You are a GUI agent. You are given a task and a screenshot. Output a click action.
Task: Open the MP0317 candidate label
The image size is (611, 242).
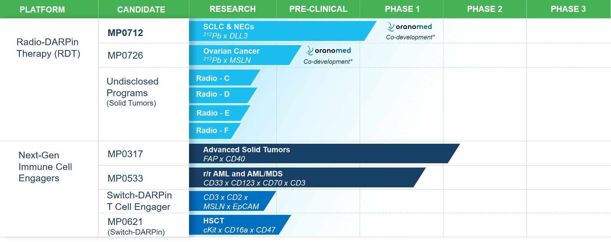tap(125, 154)
